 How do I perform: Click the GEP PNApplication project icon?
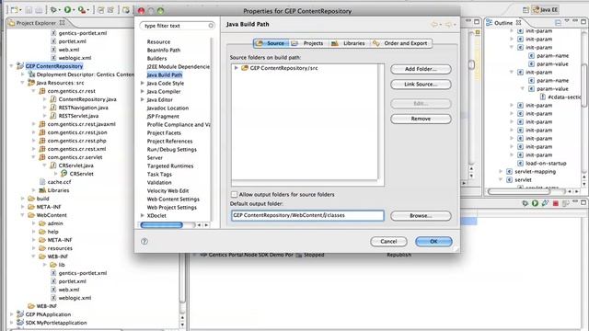[20, 314]
